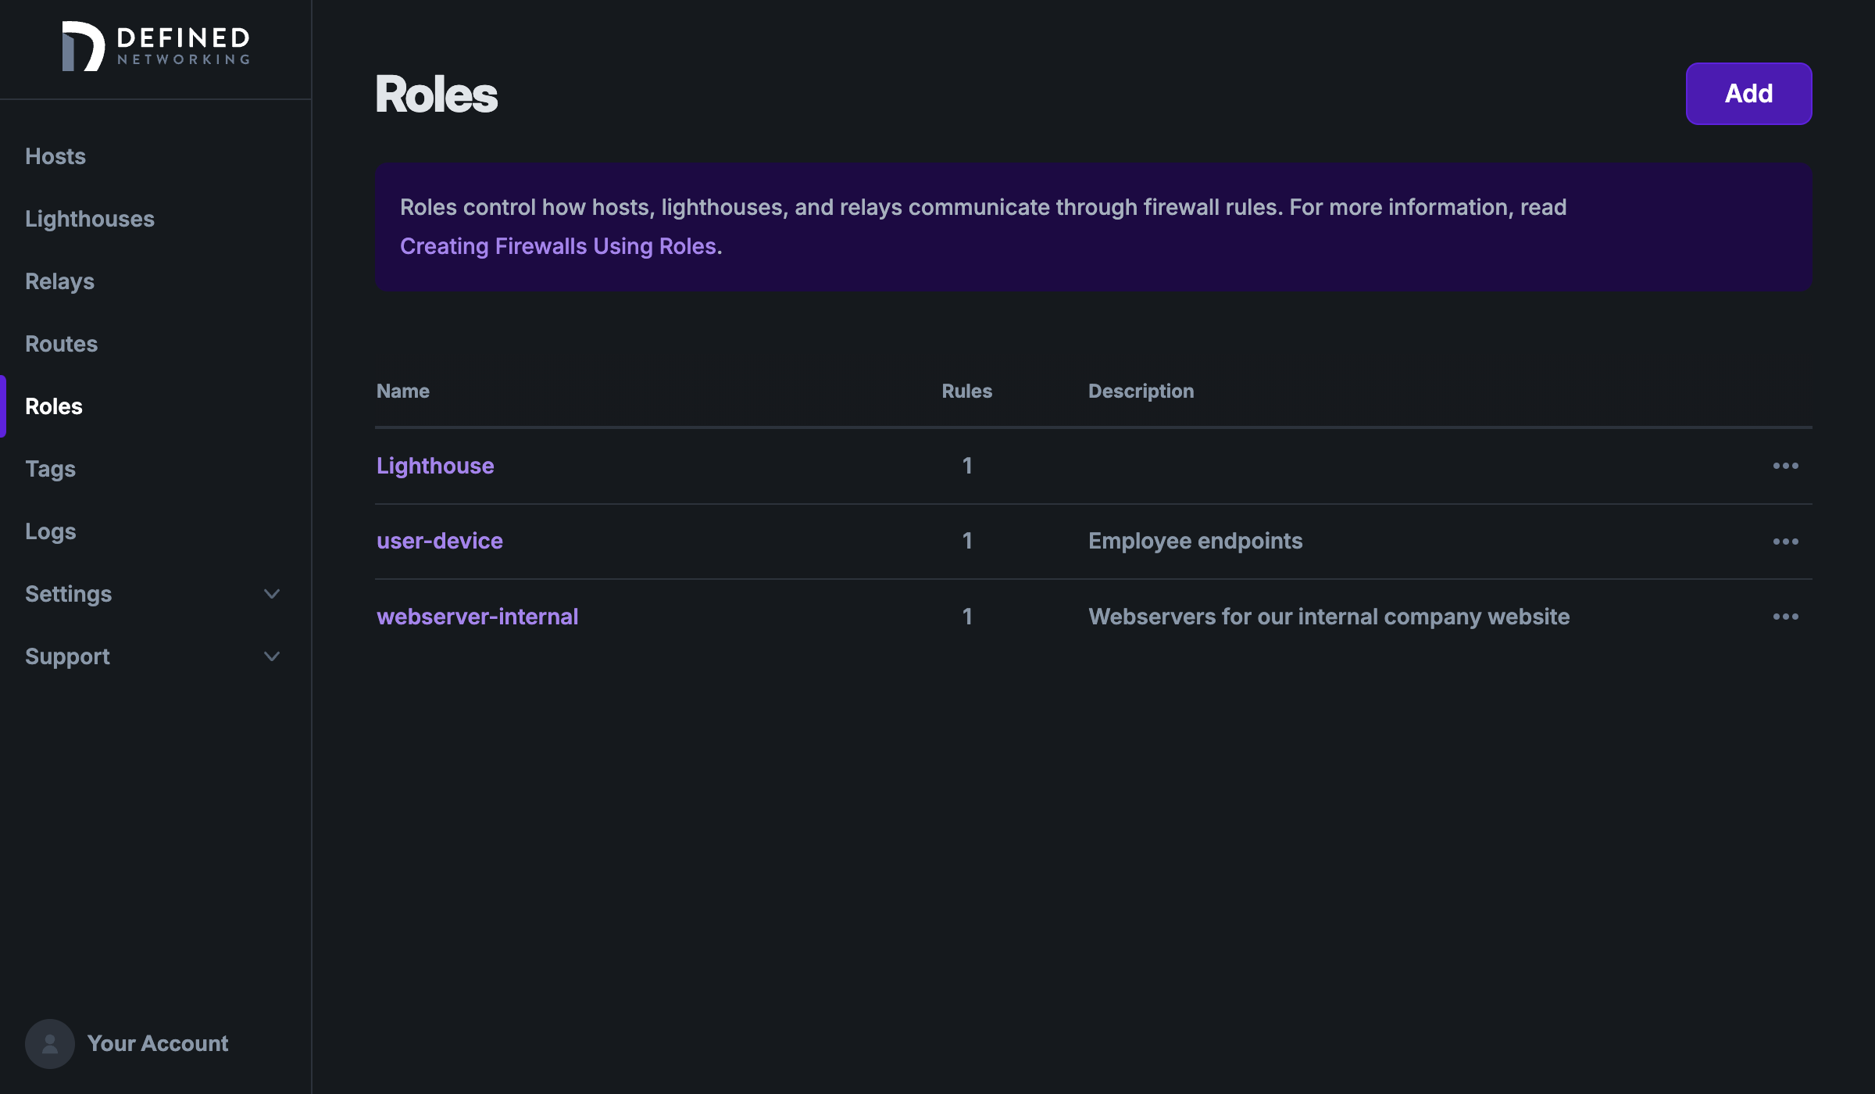Click the Lighthouses navigation icon
1875x1094 pixels.
[x=90, y=217]
